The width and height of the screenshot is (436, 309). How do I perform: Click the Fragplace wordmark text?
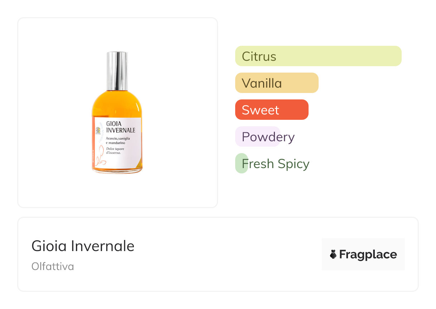pyautogui.click(x=368, y=254)
